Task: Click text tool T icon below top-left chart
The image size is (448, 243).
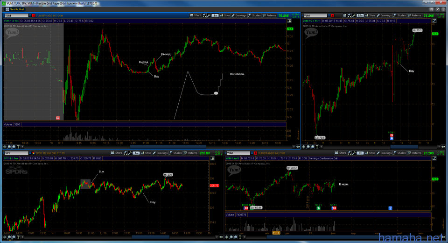Action: 18,147
